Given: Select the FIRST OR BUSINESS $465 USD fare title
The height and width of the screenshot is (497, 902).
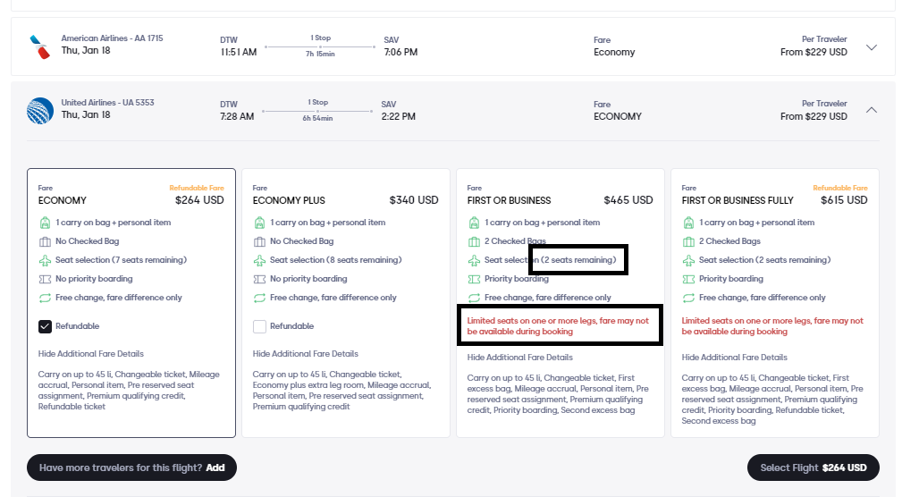Looking at the screenshot, I should coord(509,200).
